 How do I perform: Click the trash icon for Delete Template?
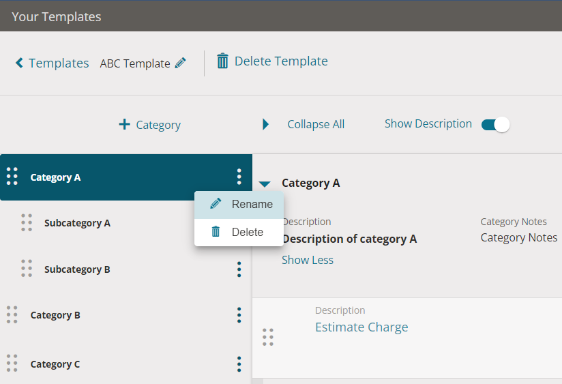coord(222,61)
